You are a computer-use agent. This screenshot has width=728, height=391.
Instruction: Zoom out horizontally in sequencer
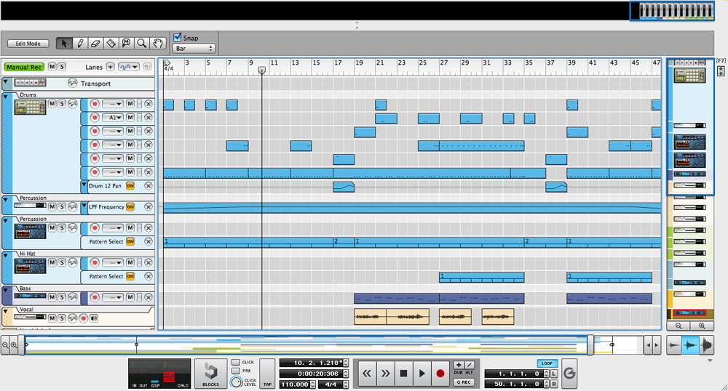[x=5, y=344]
